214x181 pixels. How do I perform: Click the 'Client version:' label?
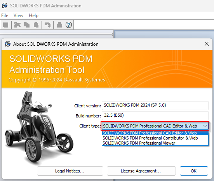tap(87, 106)
